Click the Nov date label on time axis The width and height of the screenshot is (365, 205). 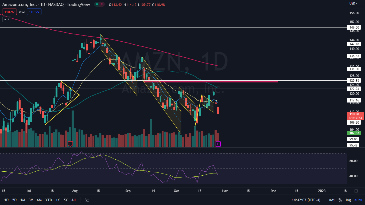(x=225, y=191)
